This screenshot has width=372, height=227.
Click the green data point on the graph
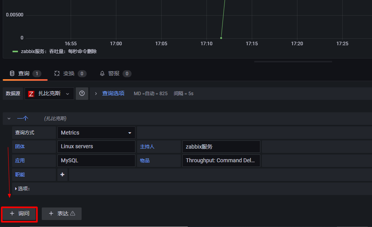[x=221, y=38]
